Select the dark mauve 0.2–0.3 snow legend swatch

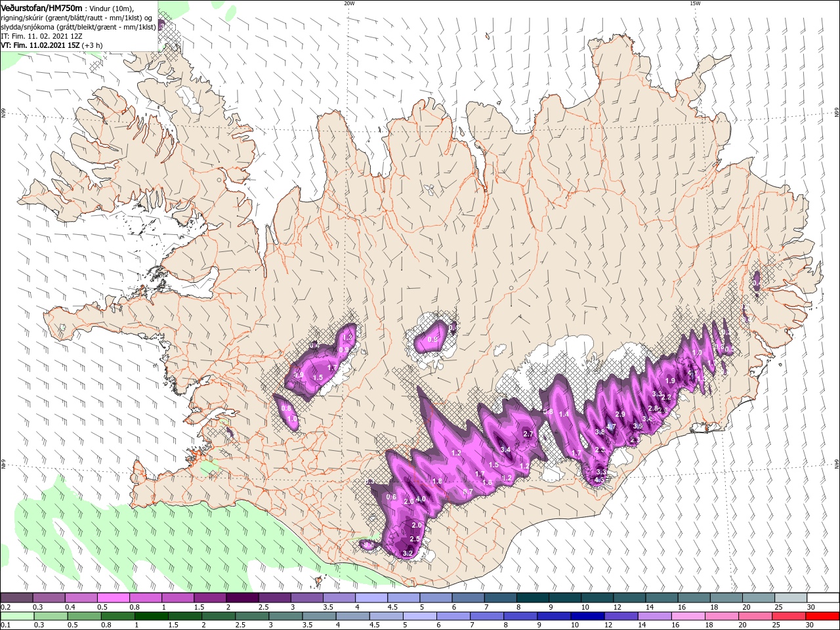(16, 598)
